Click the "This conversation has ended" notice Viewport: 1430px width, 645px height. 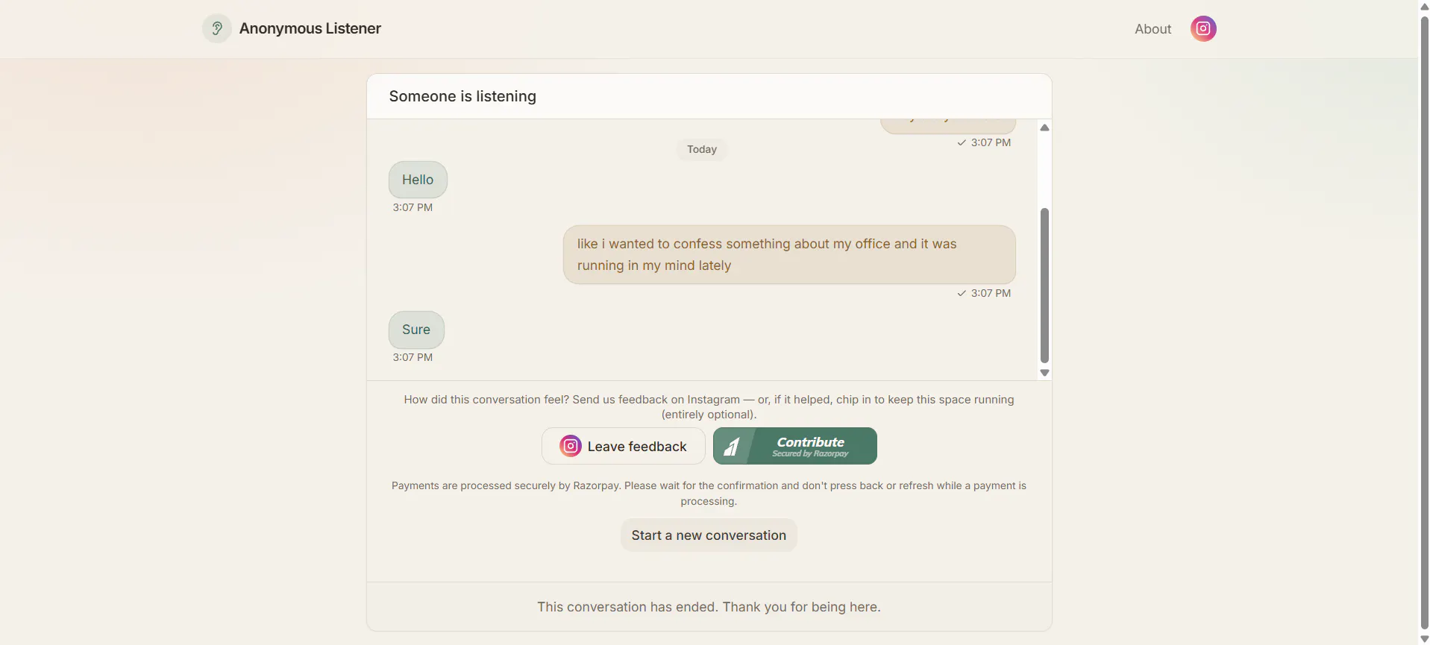[709, 607]
